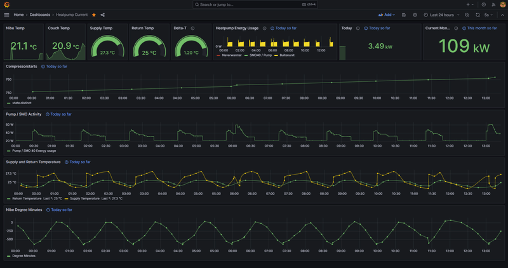Image resolution: width=508 pixels, height=268 pixels.
Task: Click the Supply Temp panel title
Action: click(x=101, y=28)
